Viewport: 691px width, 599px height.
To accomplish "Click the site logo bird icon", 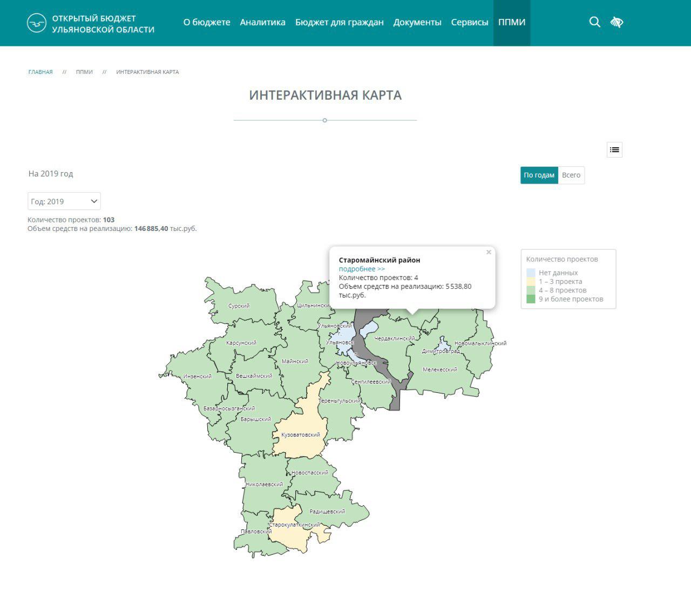I will point(37,23).
